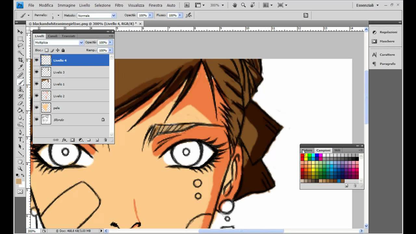The image size is (416, 234).
Task: Select the Line shape tool
Action: click(20, 154)
